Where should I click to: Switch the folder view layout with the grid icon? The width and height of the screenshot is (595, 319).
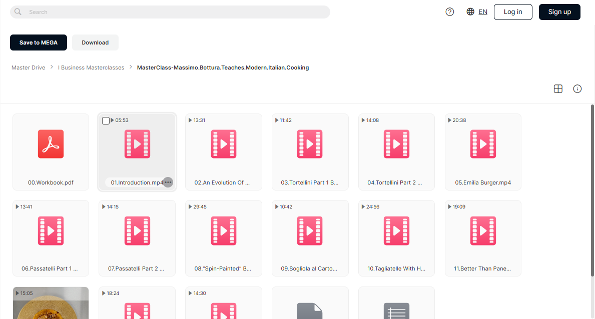tap(558, 89)
